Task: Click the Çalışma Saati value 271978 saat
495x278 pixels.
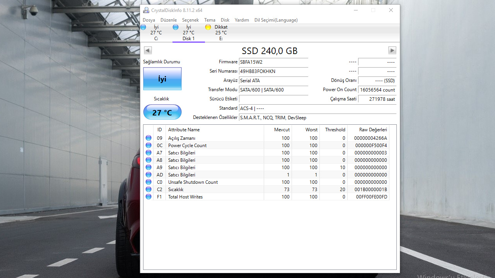Action: tap(377, 99)
